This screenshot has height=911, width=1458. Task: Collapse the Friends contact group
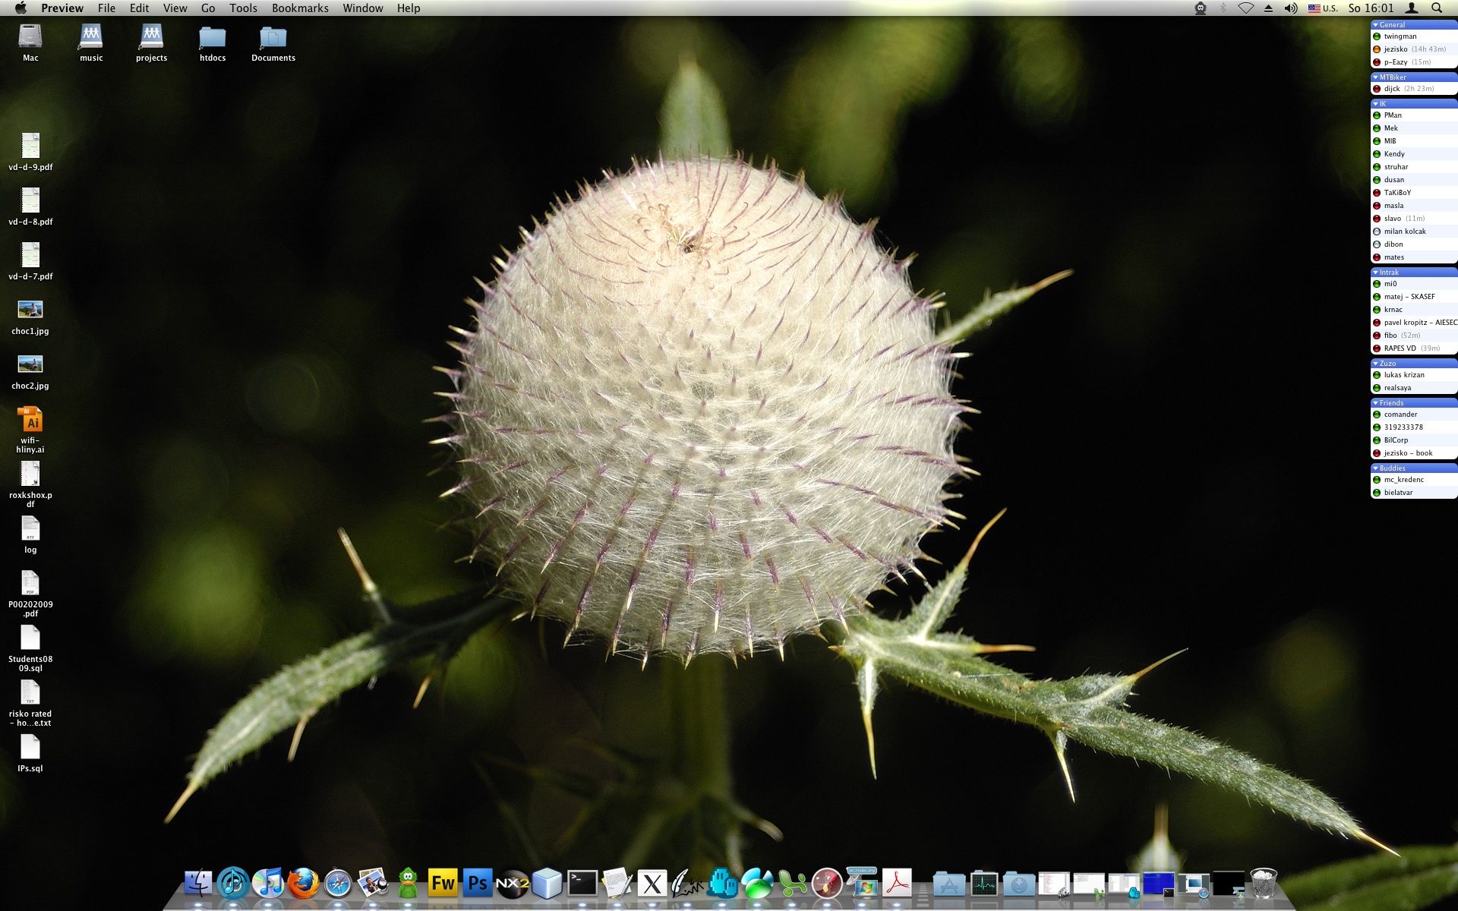point(1375,403)
